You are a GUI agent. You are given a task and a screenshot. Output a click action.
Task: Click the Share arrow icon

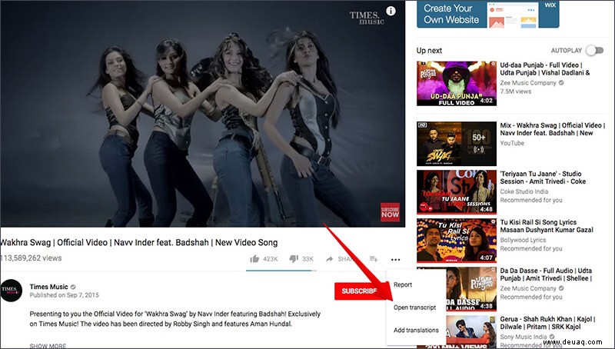click(330, 259)
